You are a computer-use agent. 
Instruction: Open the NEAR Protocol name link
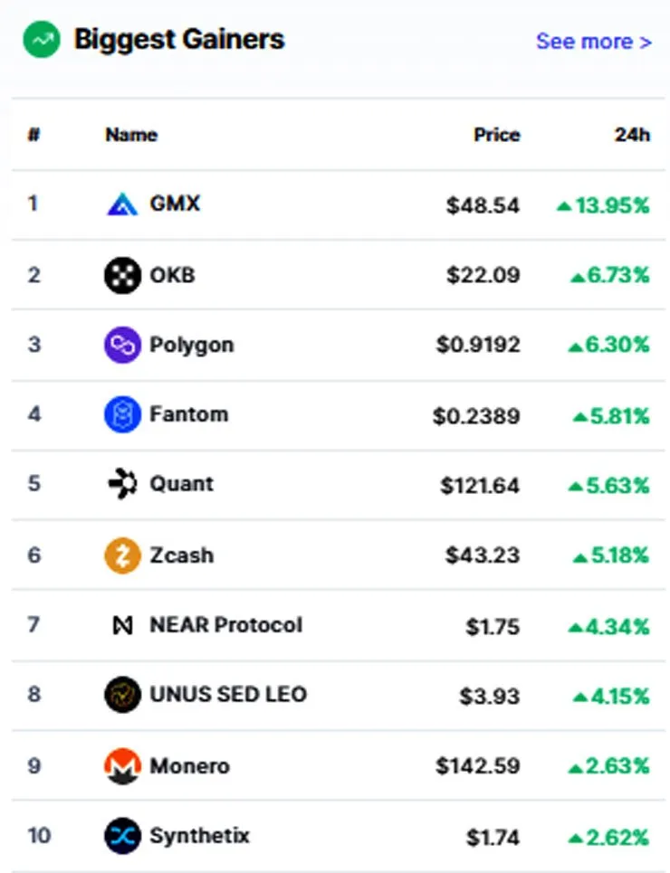point(226,625)
